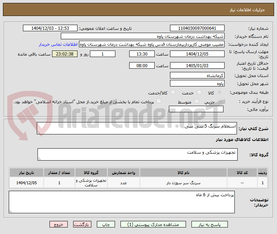277x234 pixels.
Task: Click price validity date 1405/01/03 field
Action: pos(197,65)
